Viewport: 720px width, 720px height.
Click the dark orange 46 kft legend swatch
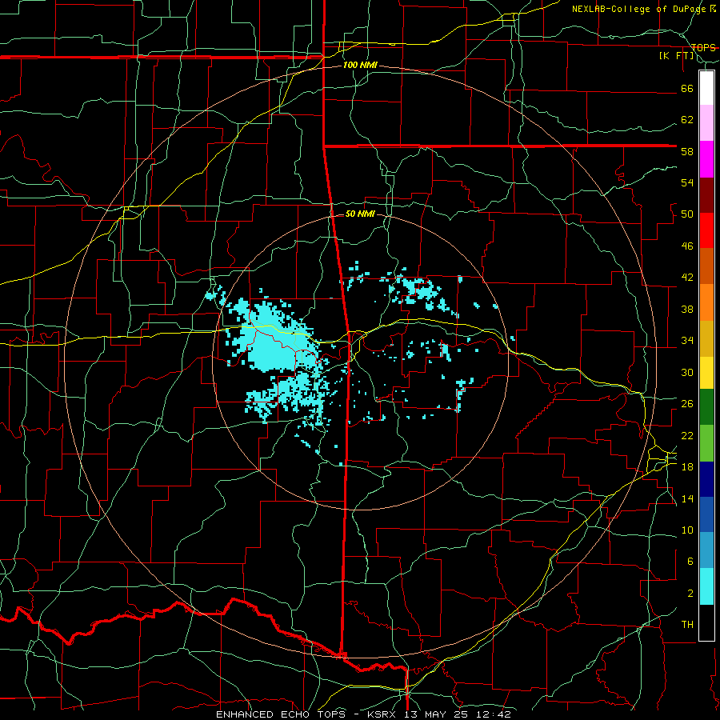tap(706, 266)
